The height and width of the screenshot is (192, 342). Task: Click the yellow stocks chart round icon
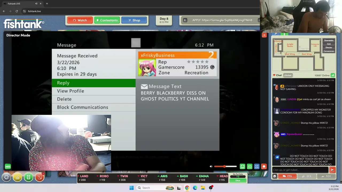click(17, 177)
